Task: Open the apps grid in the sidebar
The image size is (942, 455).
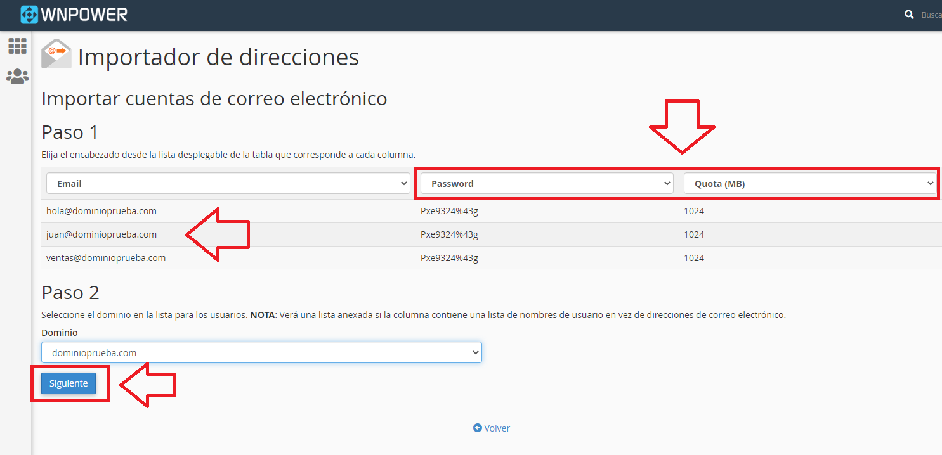Action: [17, 46]
